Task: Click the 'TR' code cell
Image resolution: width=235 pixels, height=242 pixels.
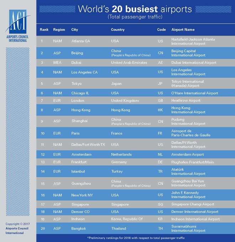Action: click(160, 172)
